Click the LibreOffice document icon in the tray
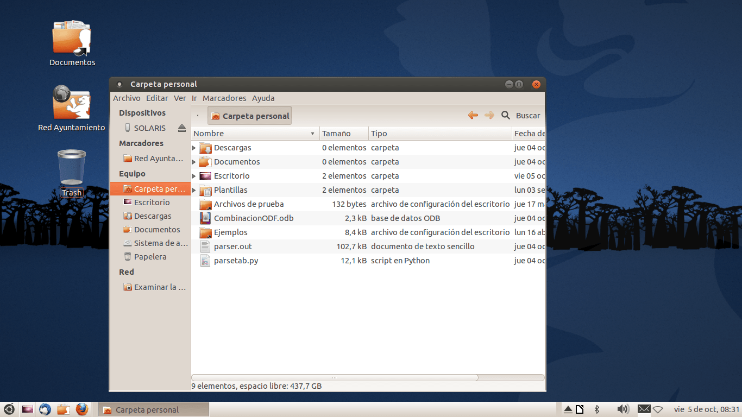The image size is (742, 417). [x=580, y=409]
